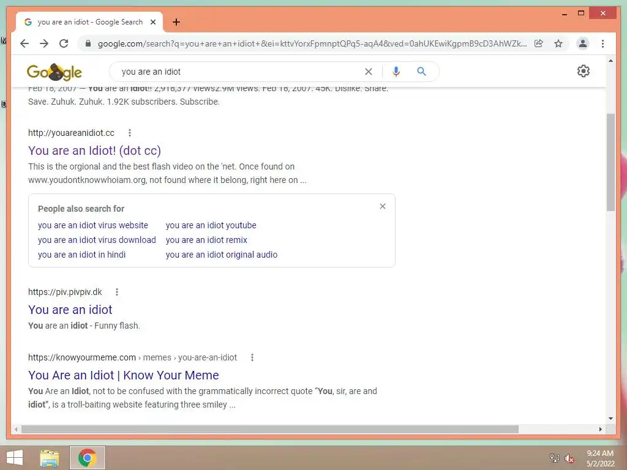This screenshot has width=627, height=470.
Task: Share this page from the address bar
Action: click(539, 43)
